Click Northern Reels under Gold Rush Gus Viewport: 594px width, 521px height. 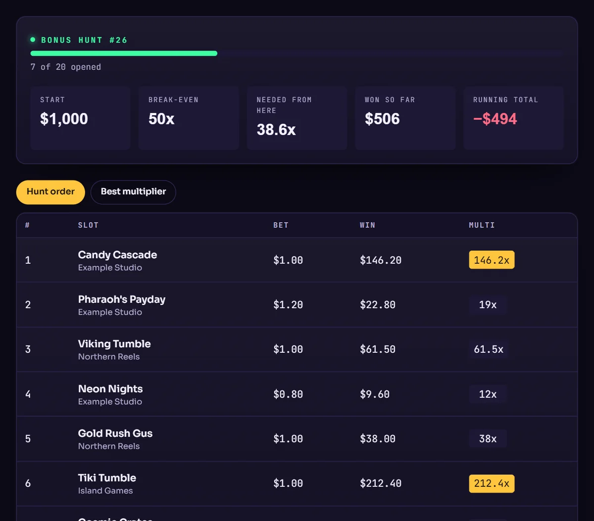tap(109, 446)
